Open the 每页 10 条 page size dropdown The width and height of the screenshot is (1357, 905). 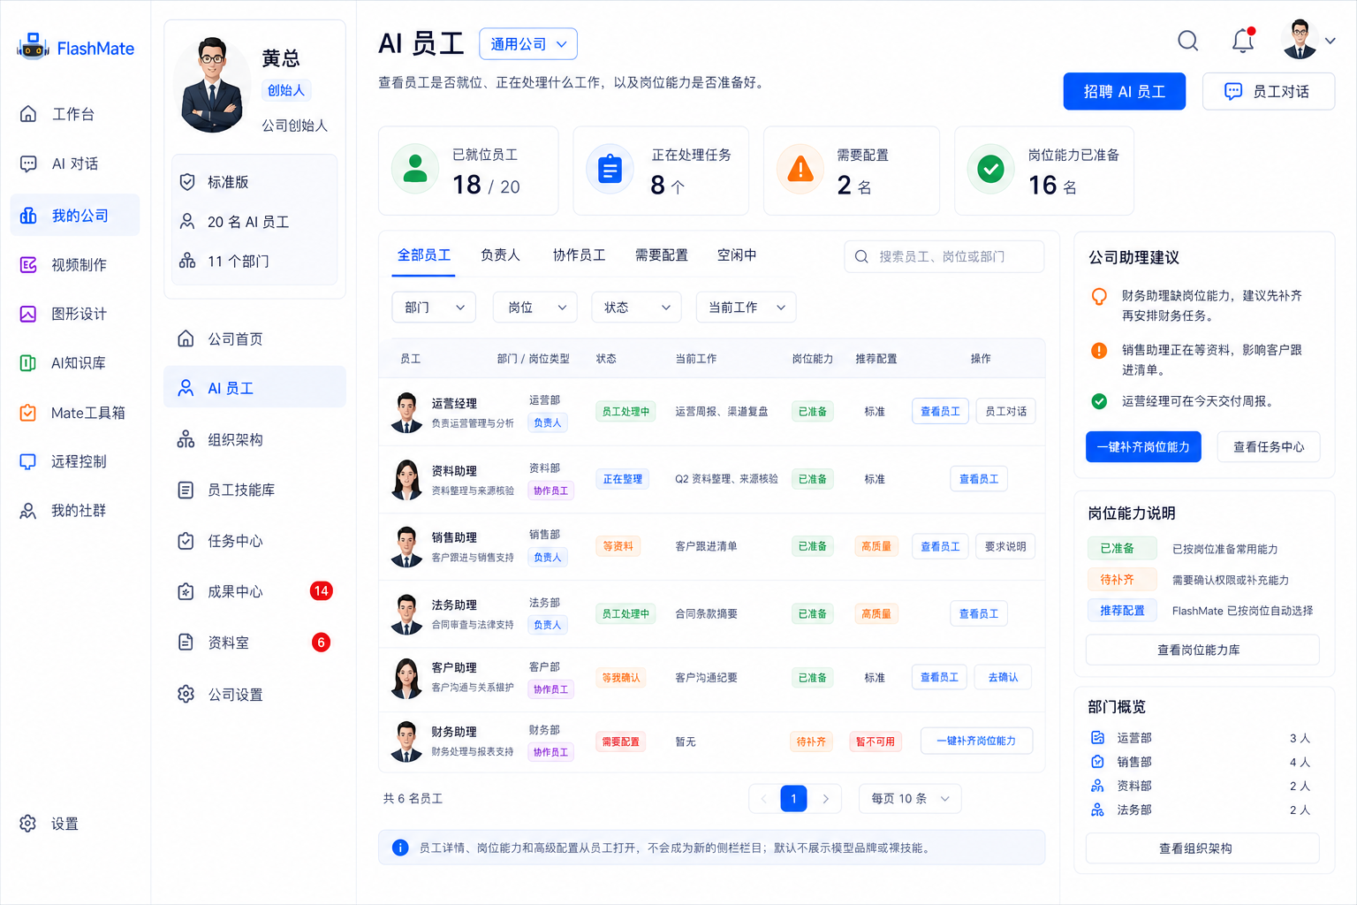(x=910, y=799)
